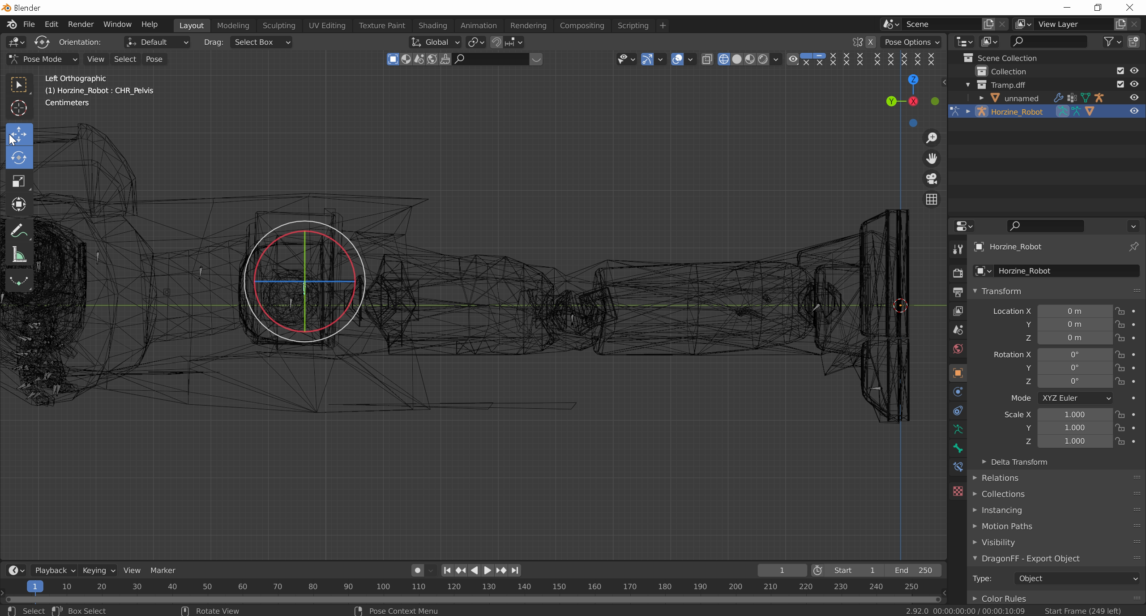1146x616 pixels.
Task: Open the Keying popover in timeline
Action: click(x=98, y=570)
